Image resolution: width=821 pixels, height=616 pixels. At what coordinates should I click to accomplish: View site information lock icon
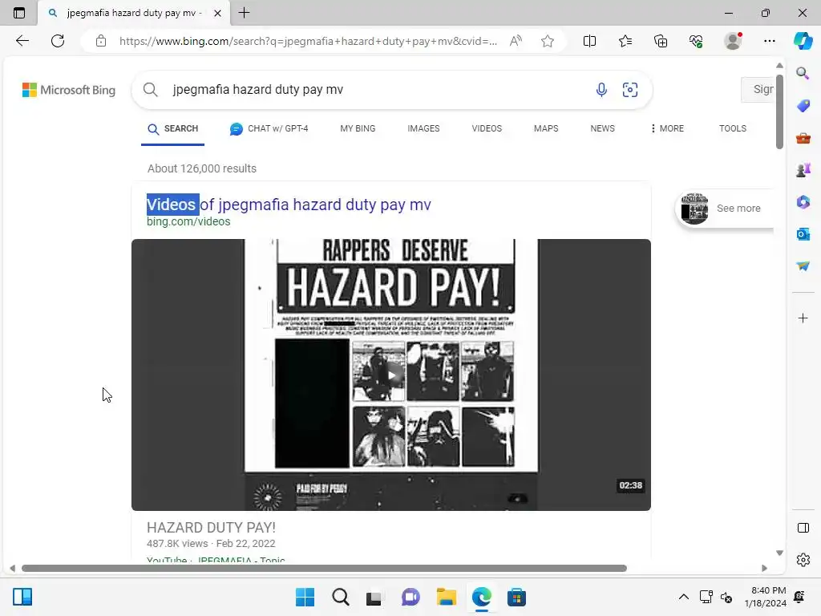click(x=101, y=41)
